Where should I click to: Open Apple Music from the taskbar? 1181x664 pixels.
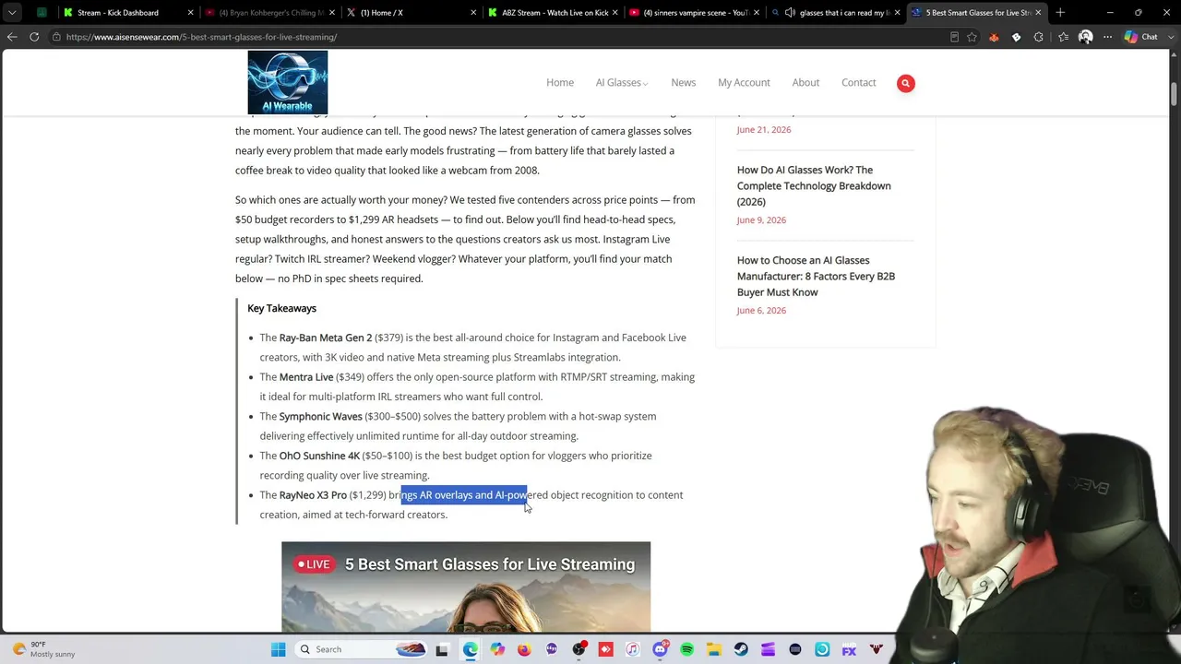[633, 649]
